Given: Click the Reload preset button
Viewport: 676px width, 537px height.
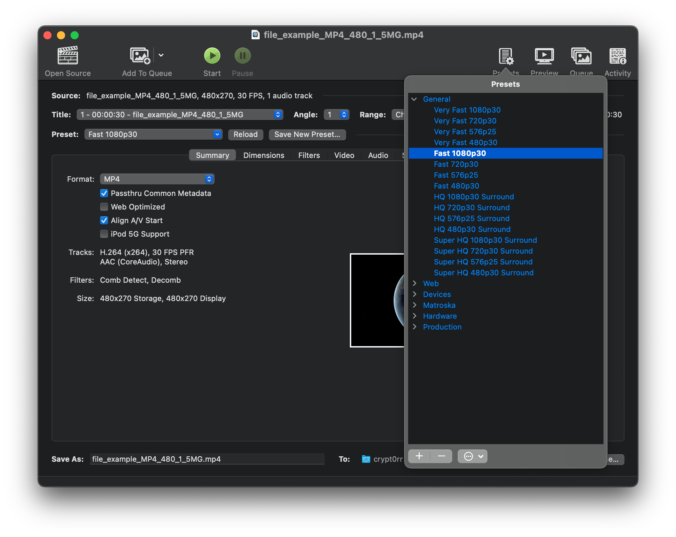Looking at the screenshot, I should click(245, 134).
